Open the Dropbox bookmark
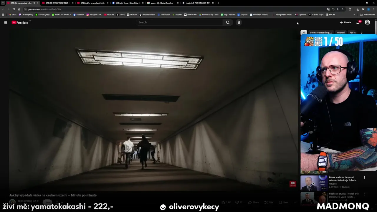377x212 pixels. [x=242, y=15]
